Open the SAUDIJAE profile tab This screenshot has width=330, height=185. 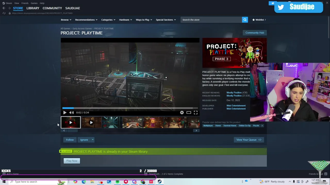tap(72, 8)
